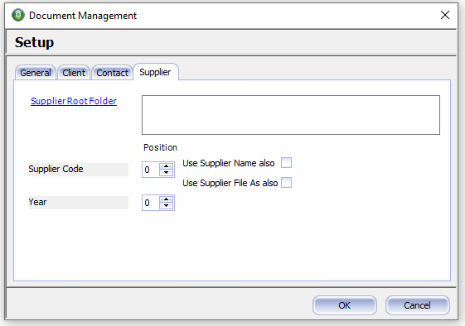Switch to the General tab
Screen dimensions: 465x326
pos(36,73)
